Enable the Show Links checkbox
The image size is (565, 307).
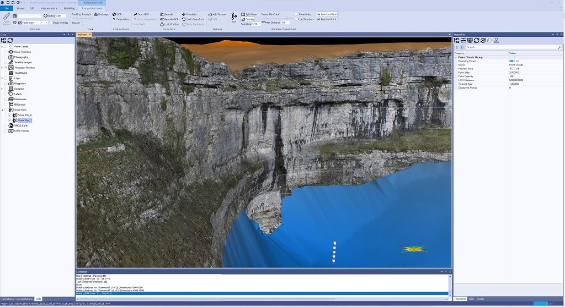296,14
